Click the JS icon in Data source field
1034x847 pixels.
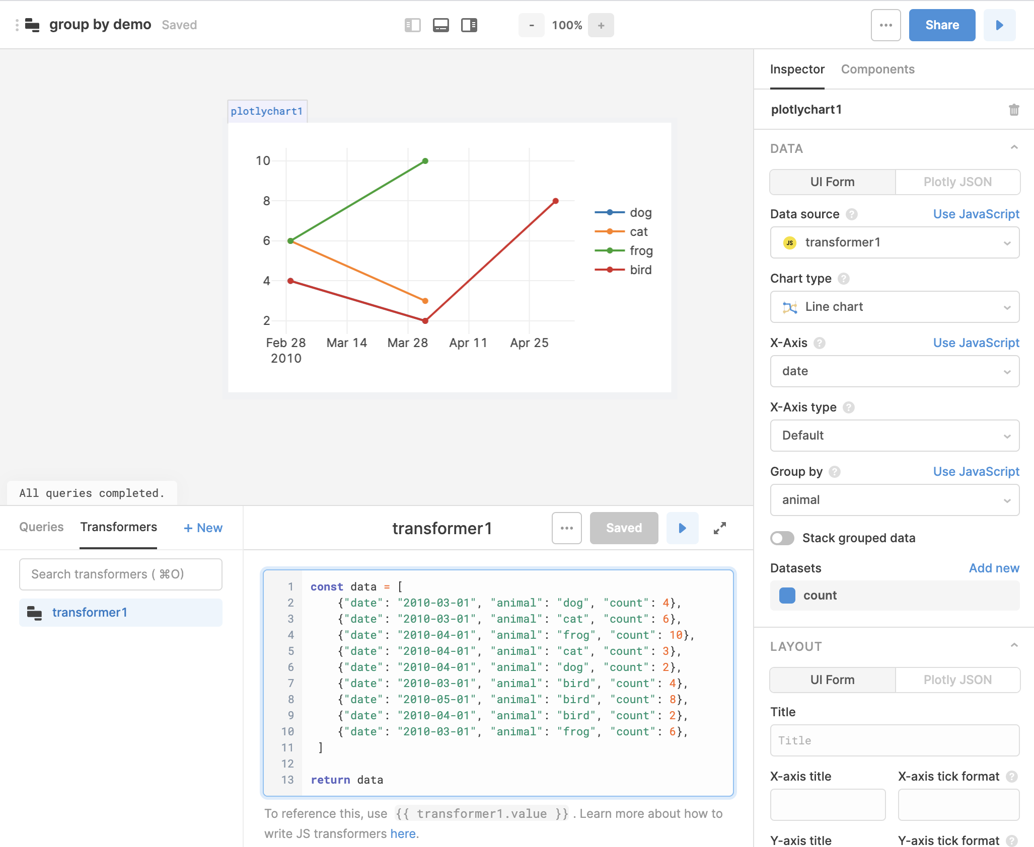pyautogui.click(x=790, y=242)
